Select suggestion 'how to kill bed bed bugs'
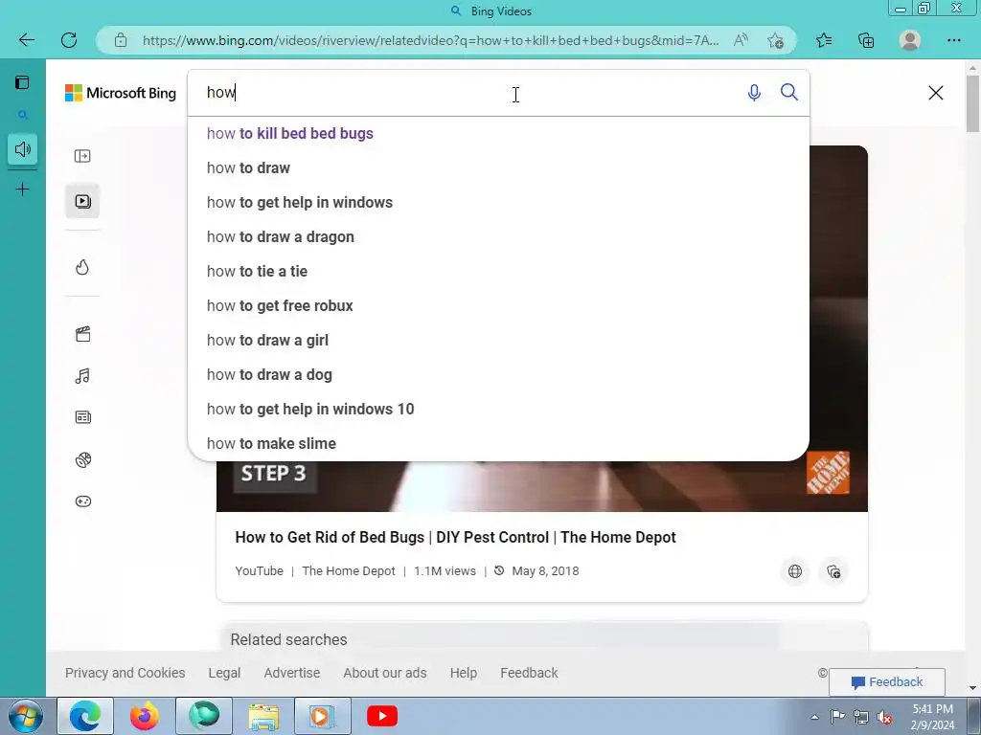Screen dimensions: 981x735 498,134
